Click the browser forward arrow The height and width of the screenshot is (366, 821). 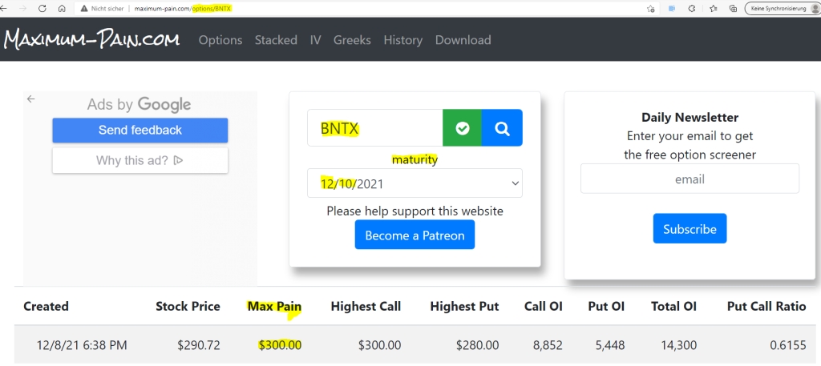[22, 8]
